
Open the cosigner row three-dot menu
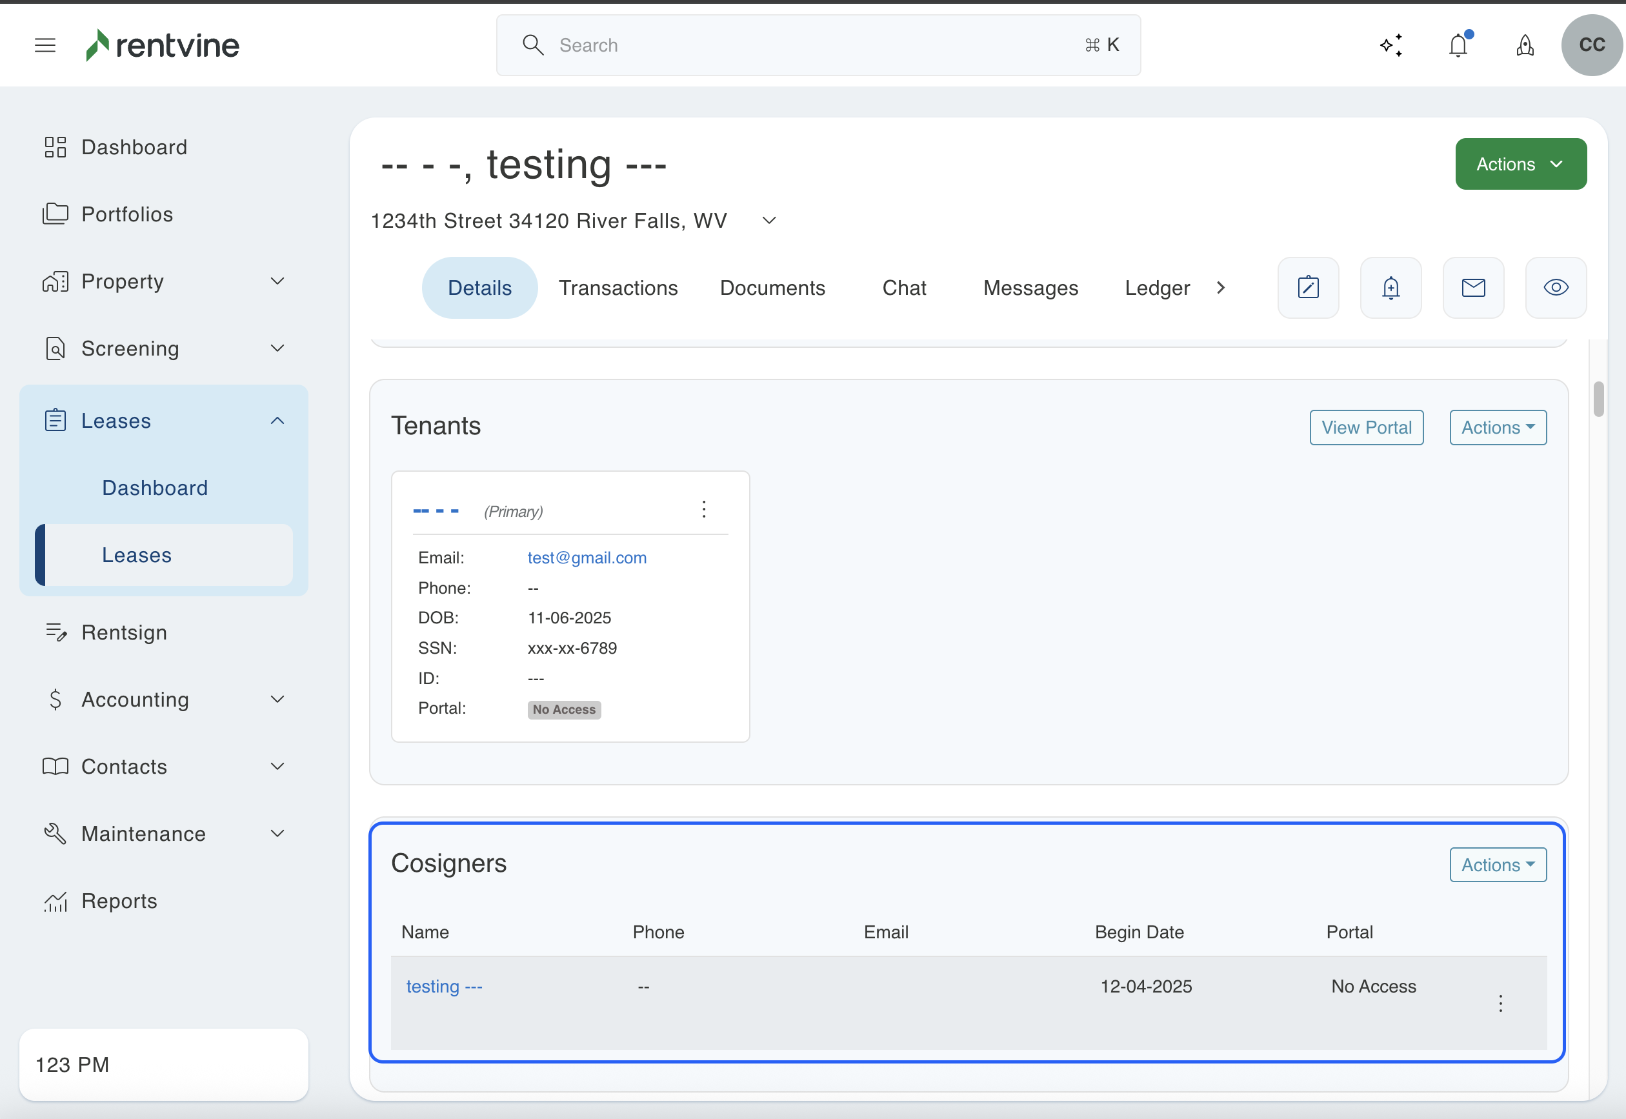[x=1500, y=1003]
